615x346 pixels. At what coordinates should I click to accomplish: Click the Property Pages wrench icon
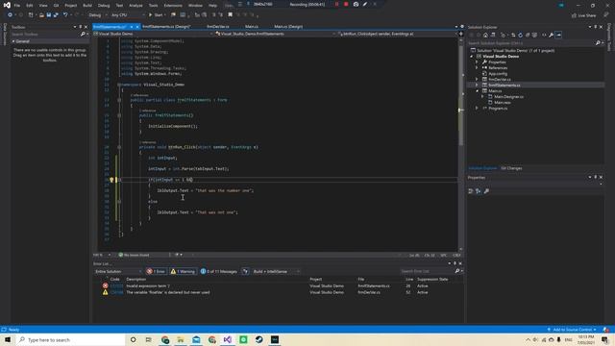click(486, 191)
